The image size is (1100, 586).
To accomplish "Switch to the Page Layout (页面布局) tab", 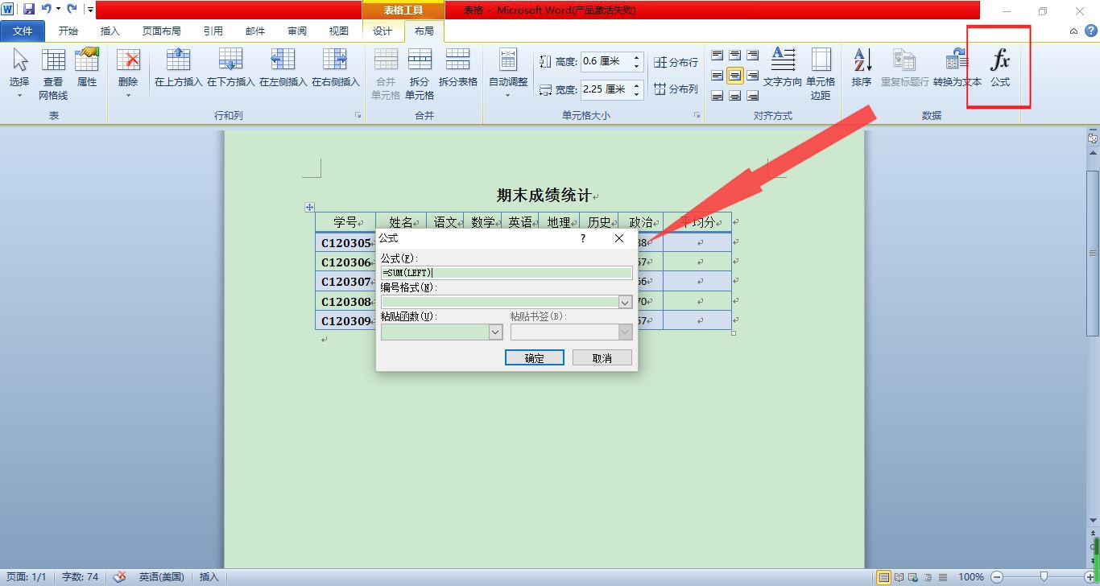I will tap(162, 31).
